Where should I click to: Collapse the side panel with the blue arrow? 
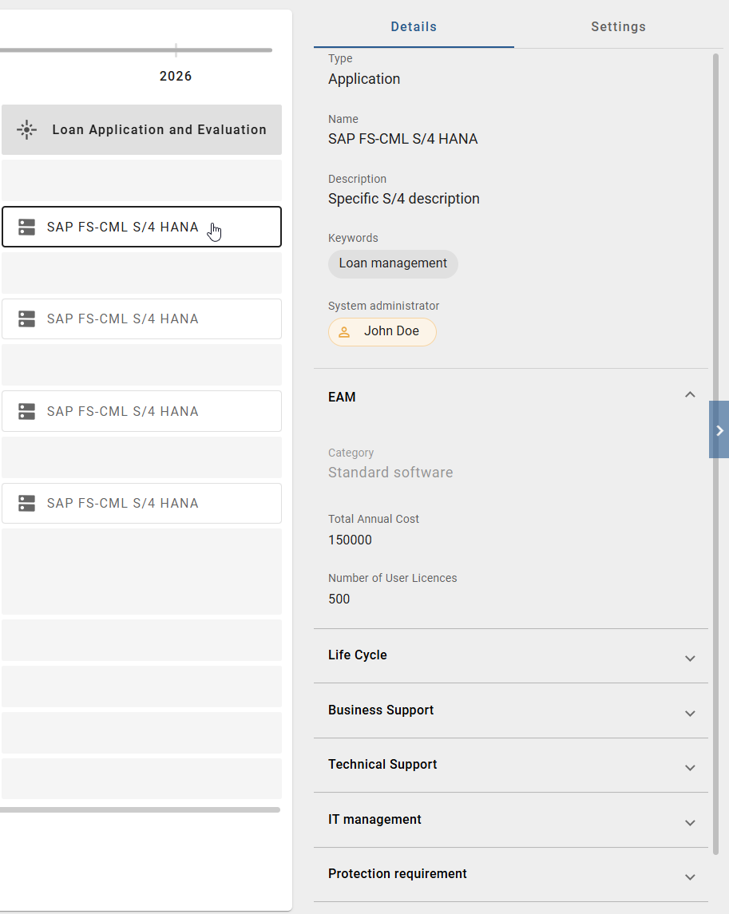point(719,430)
